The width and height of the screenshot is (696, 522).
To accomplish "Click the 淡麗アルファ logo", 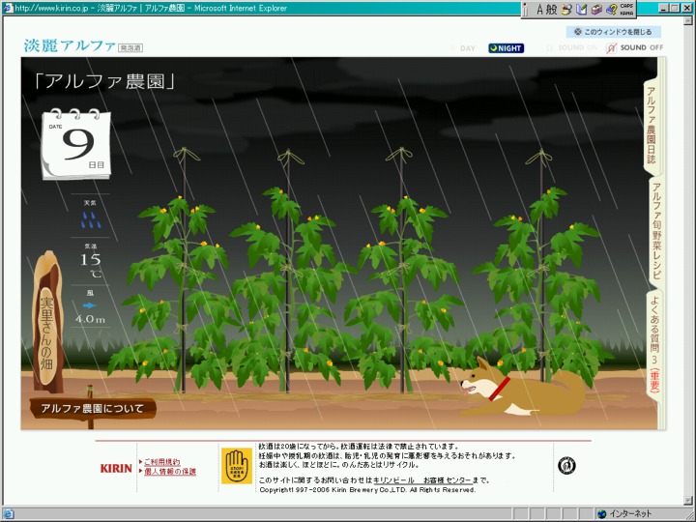I will (70, 45).
